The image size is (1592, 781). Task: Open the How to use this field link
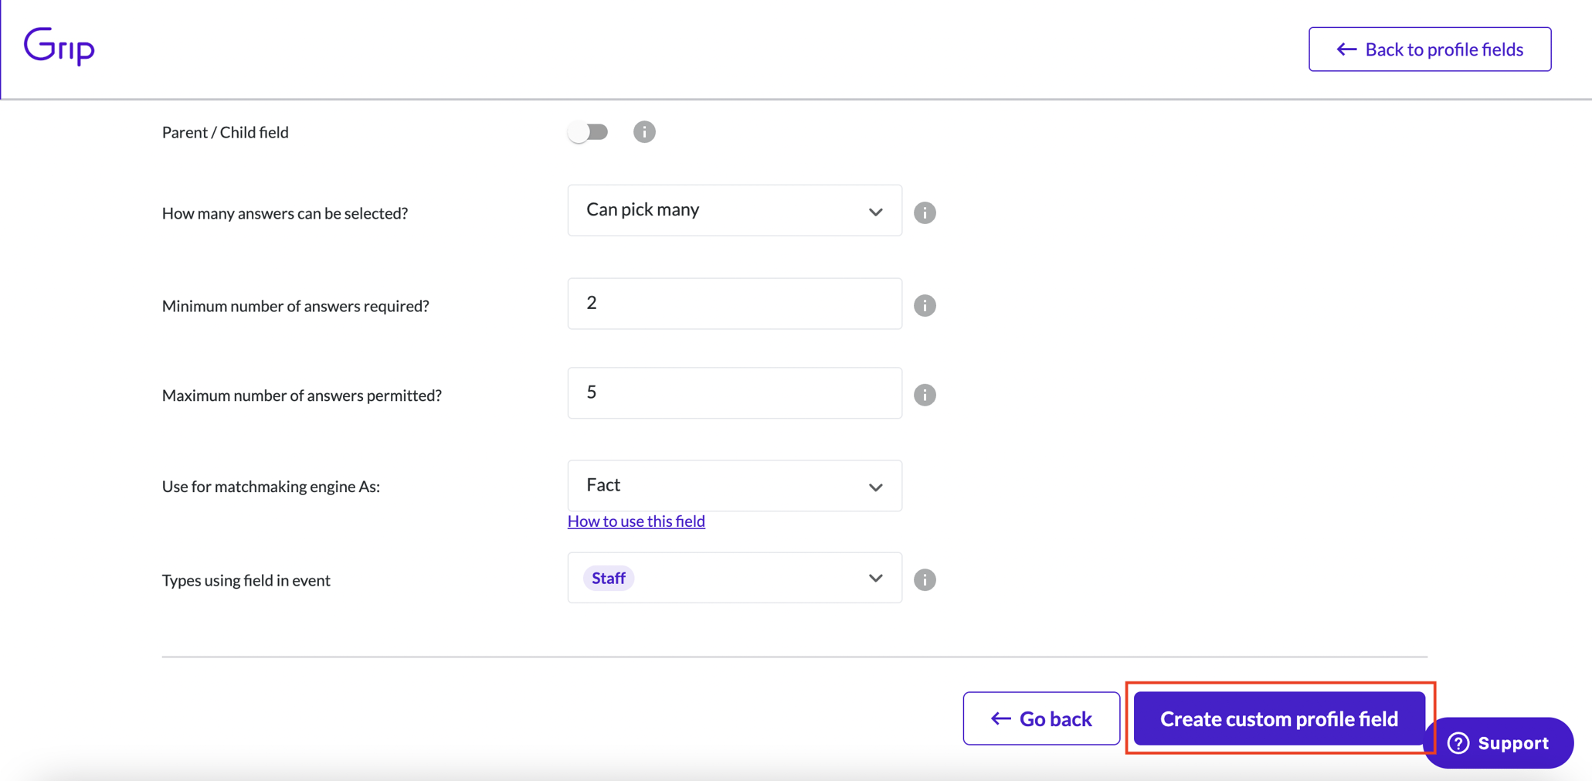coord(636,521)
